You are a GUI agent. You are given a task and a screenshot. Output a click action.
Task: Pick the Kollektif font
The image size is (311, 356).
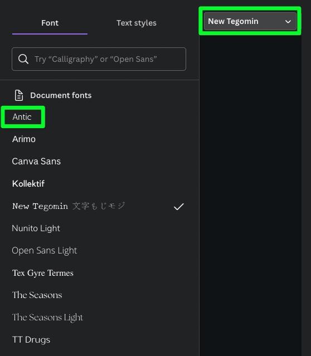[28, 184]
